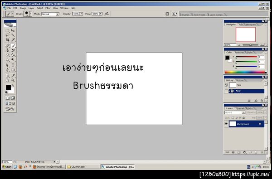Select the Dodge tool

(x=13, y=60)
